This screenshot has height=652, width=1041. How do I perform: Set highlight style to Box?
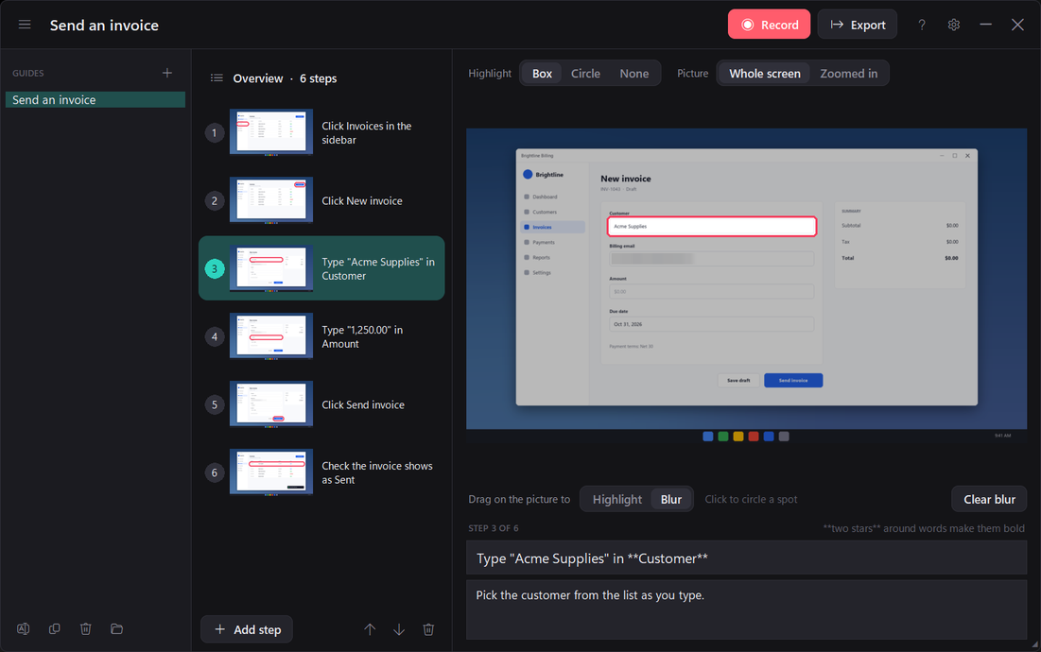click(542, 74)
